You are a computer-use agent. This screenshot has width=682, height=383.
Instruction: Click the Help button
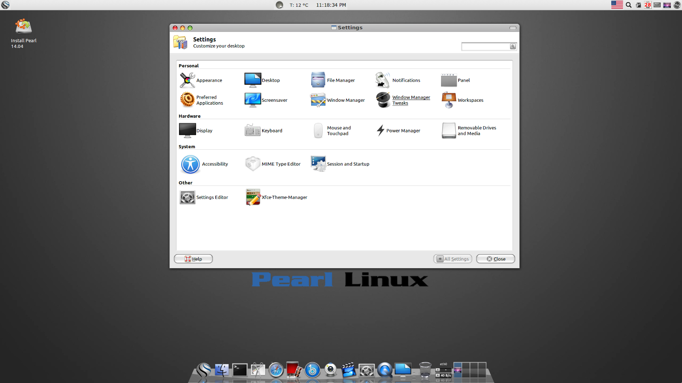click(193, 259)
